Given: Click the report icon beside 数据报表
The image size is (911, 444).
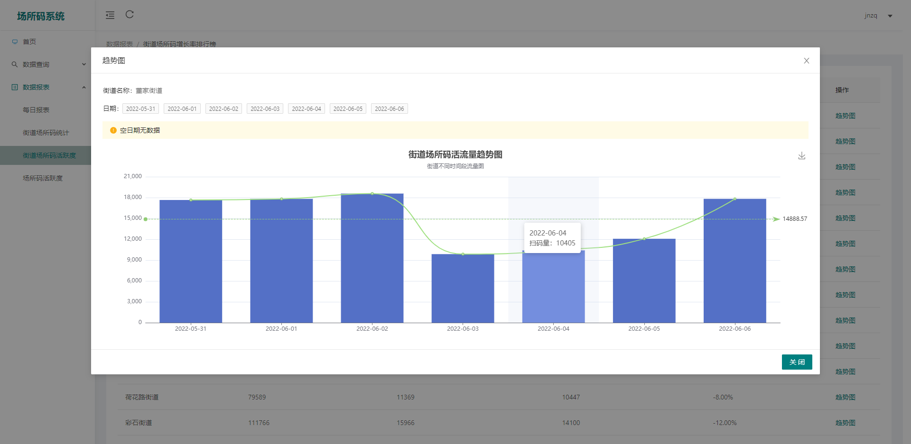Looking at the screenshot, I should coord(15,87).
